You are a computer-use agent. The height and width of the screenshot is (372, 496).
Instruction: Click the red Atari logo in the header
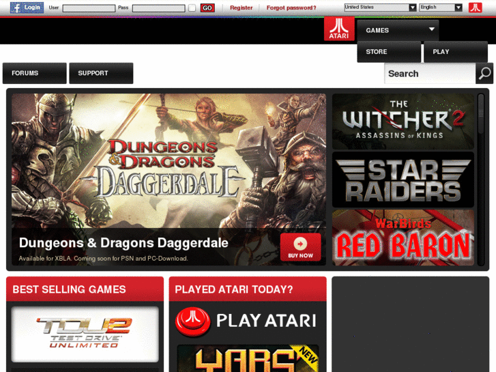(x=339, y=29)
